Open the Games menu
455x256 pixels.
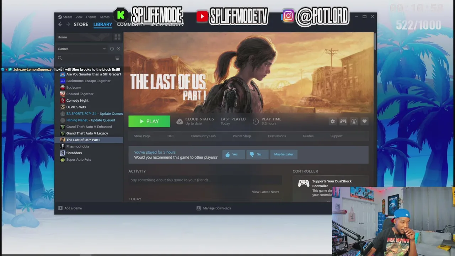[x=105, y=17]
